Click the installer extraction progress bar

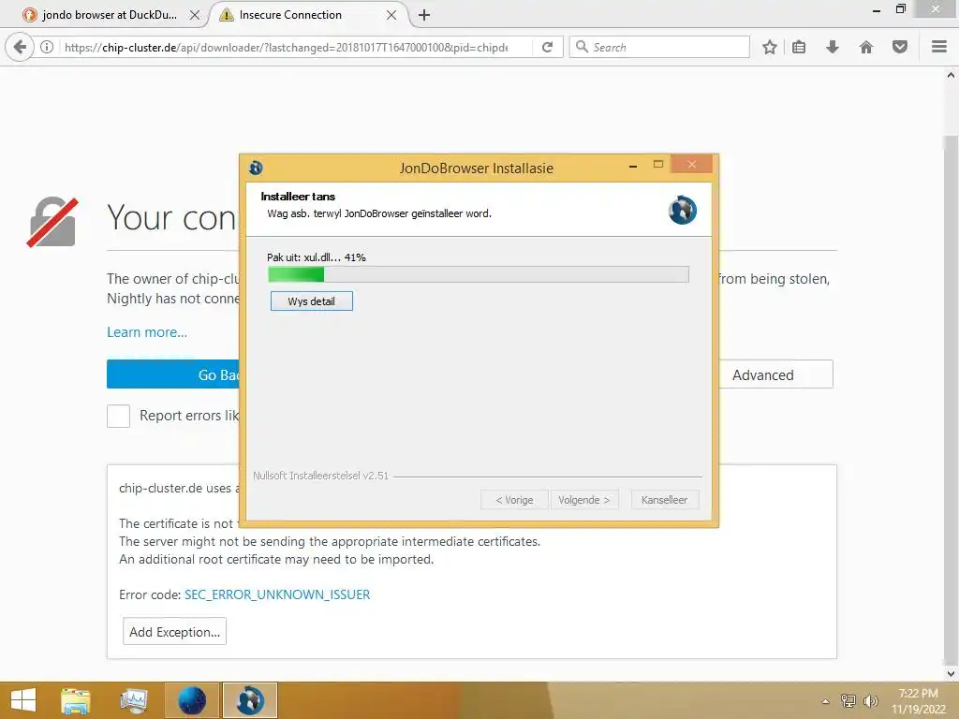coord(479,274)
